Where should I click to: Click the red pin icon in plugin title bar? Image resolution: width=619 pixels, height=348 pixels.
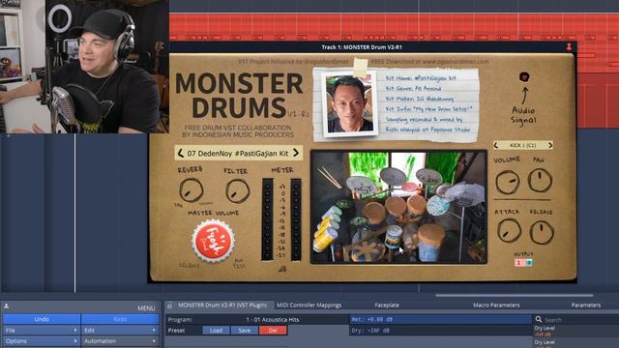(569, 47)
